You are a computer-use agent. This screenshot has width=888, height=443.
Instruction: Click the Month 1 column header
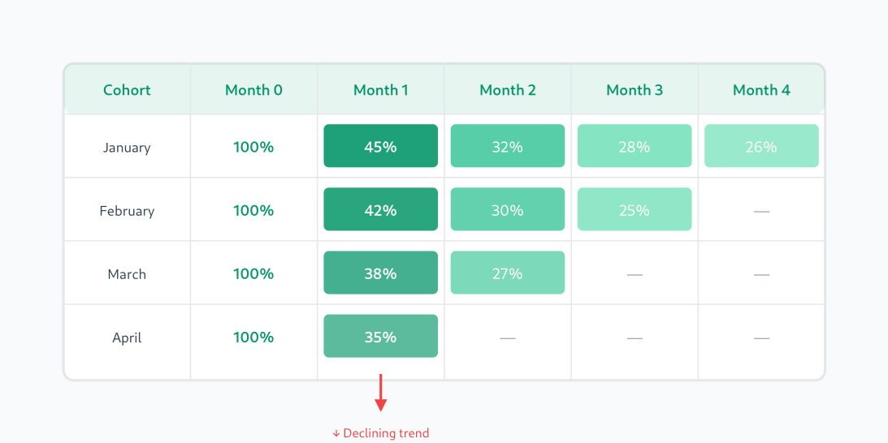pos(380,90)
